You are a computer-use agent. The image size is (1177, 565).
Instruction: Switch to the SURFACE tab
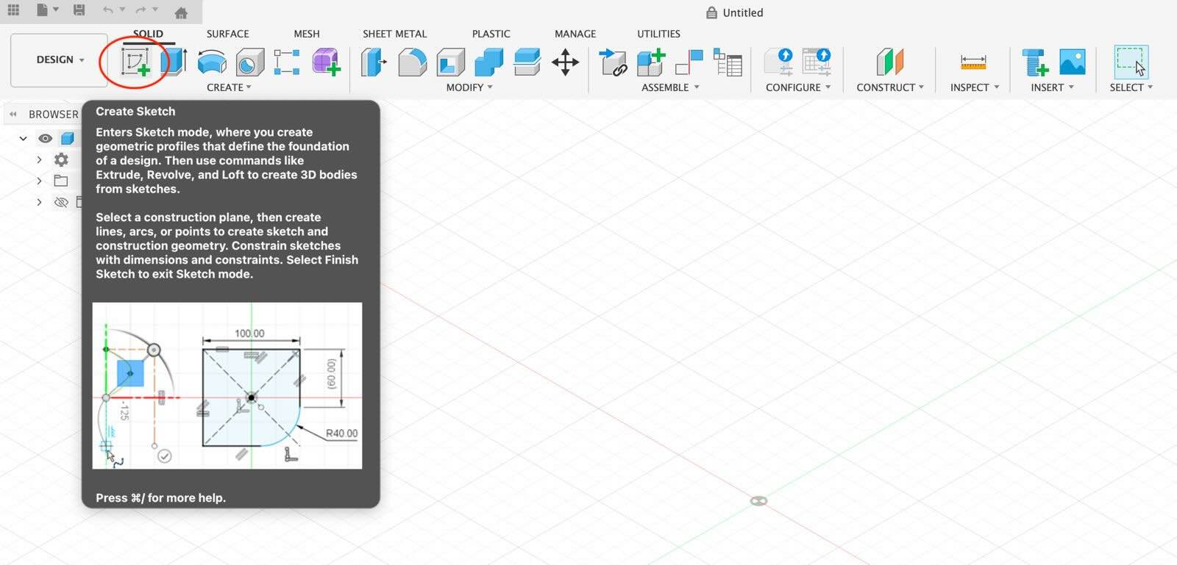click(x=227, y=34)
